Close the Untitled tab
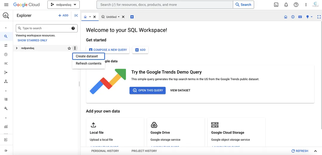The width and height of the screenshot is (322, 155). (123, 17)
